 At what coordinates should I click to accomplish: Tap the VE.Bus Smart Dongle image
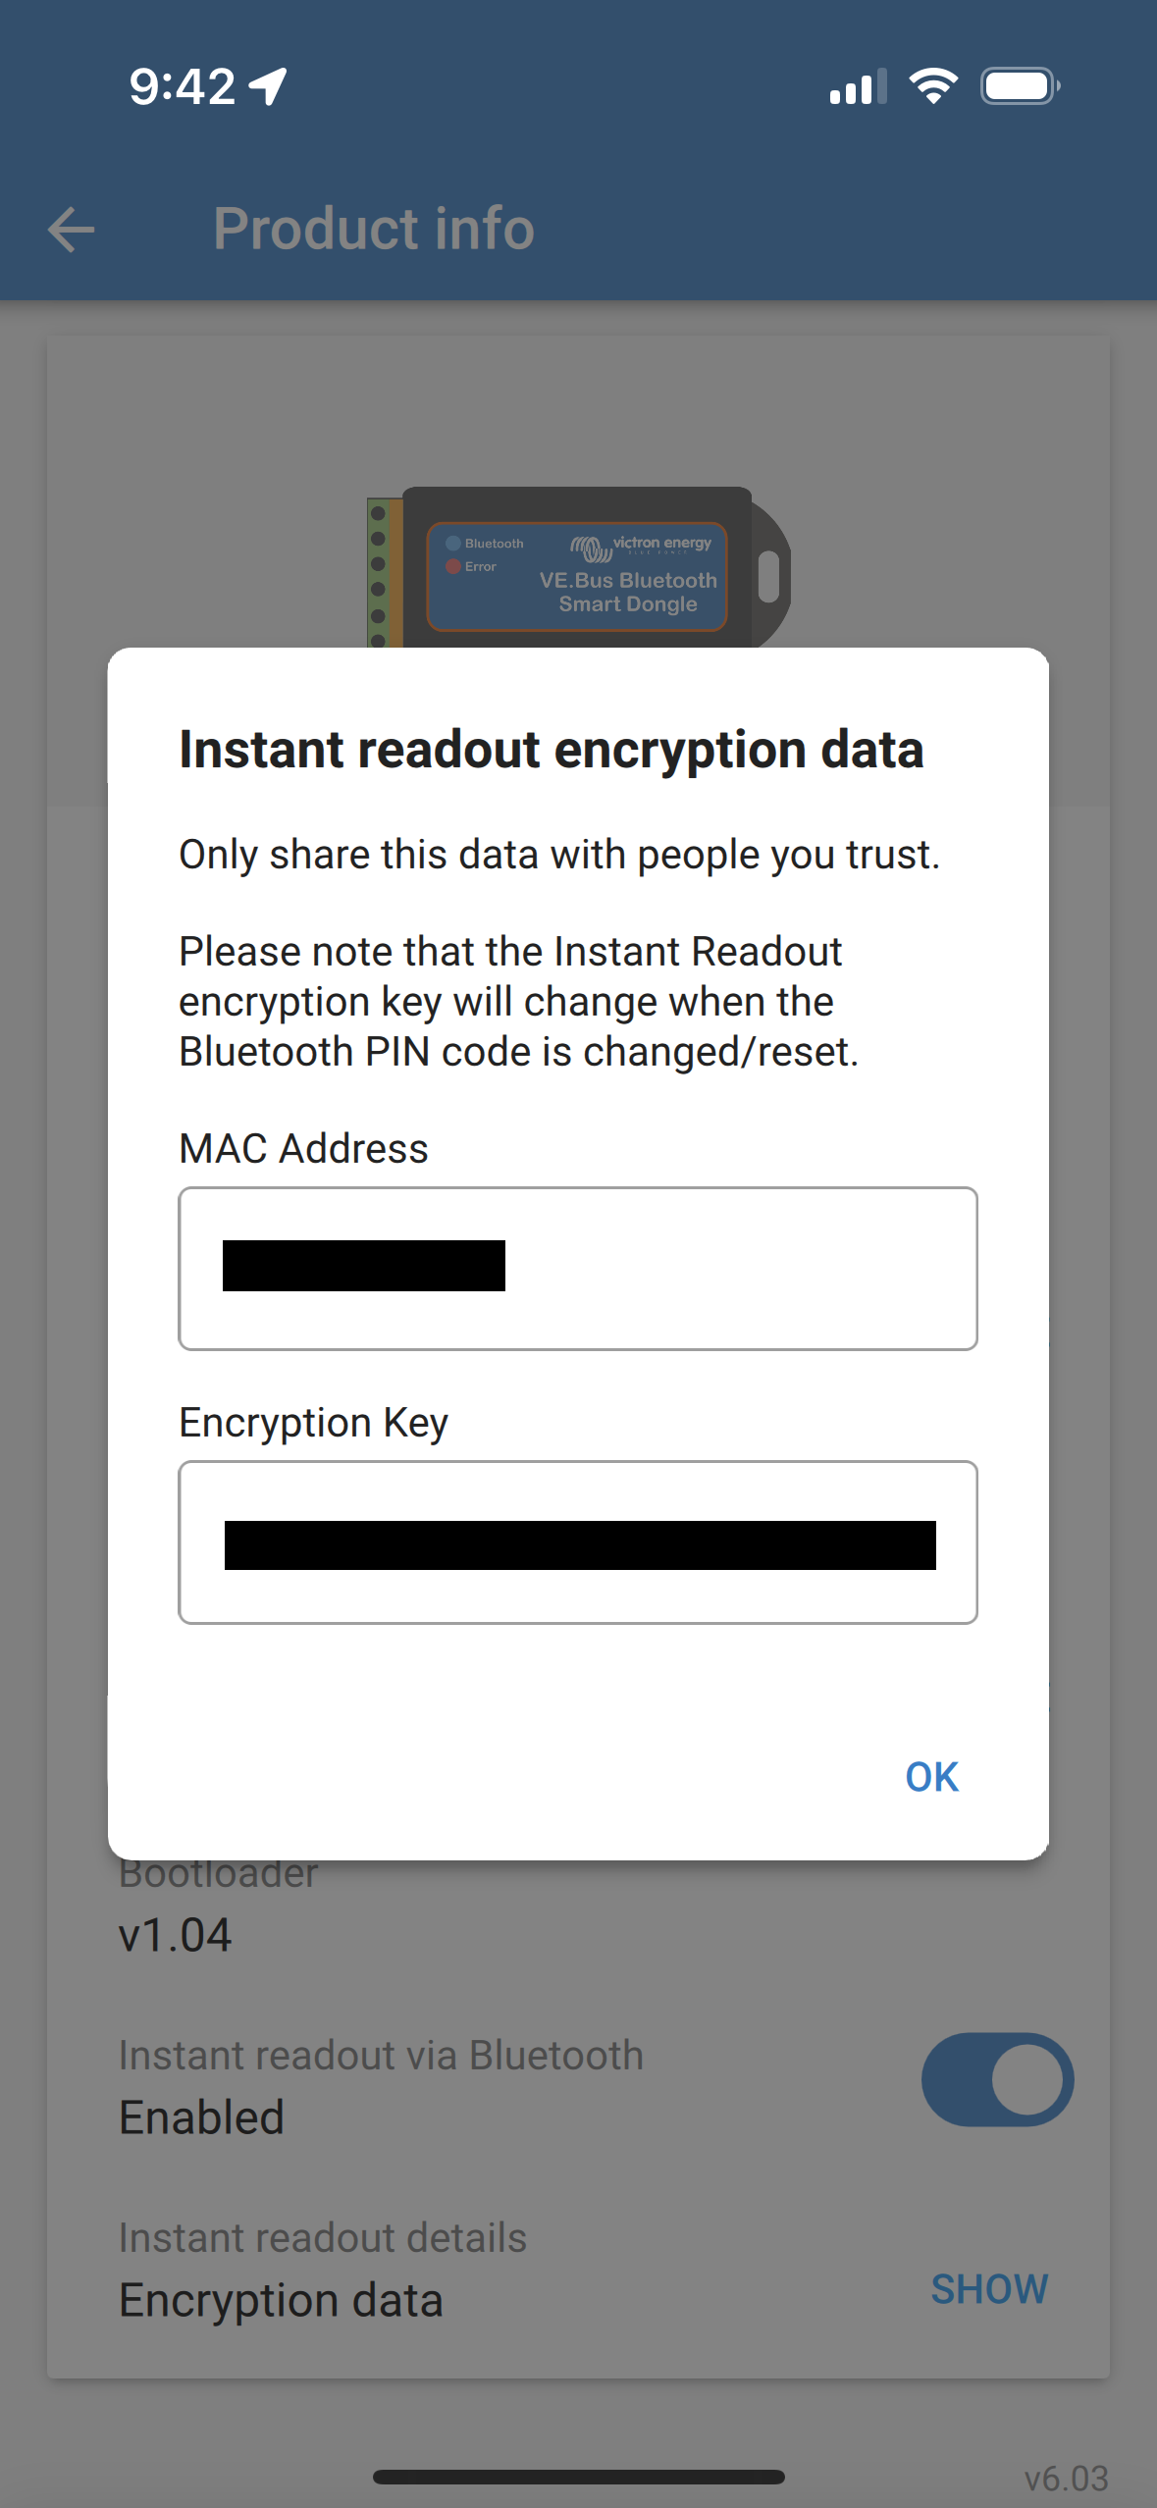(x=579, y=569)
